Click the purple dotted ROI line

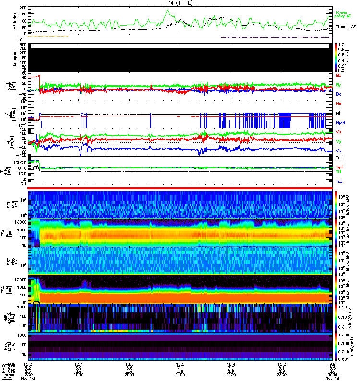[276, 38]
